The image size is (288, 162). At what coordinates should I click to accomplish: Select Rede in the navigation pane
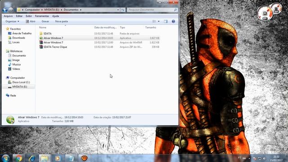(13, 95)
